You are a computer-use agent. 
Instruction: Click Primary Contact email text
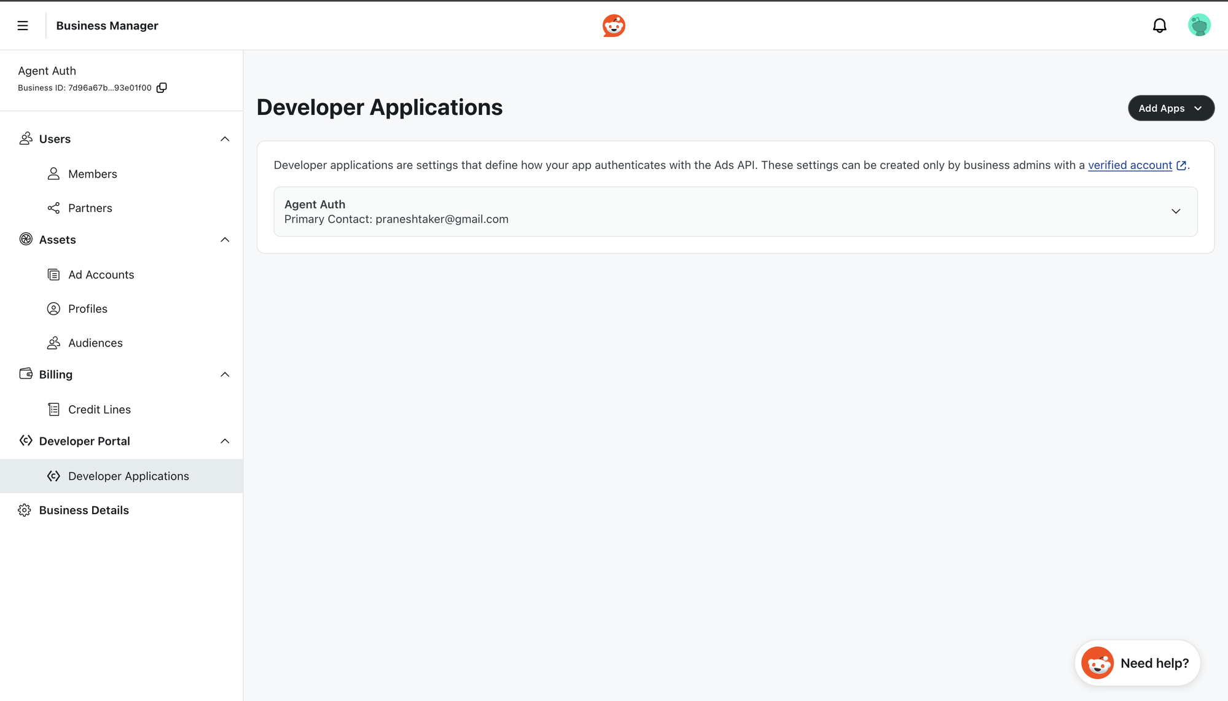[x=396, y=219]
